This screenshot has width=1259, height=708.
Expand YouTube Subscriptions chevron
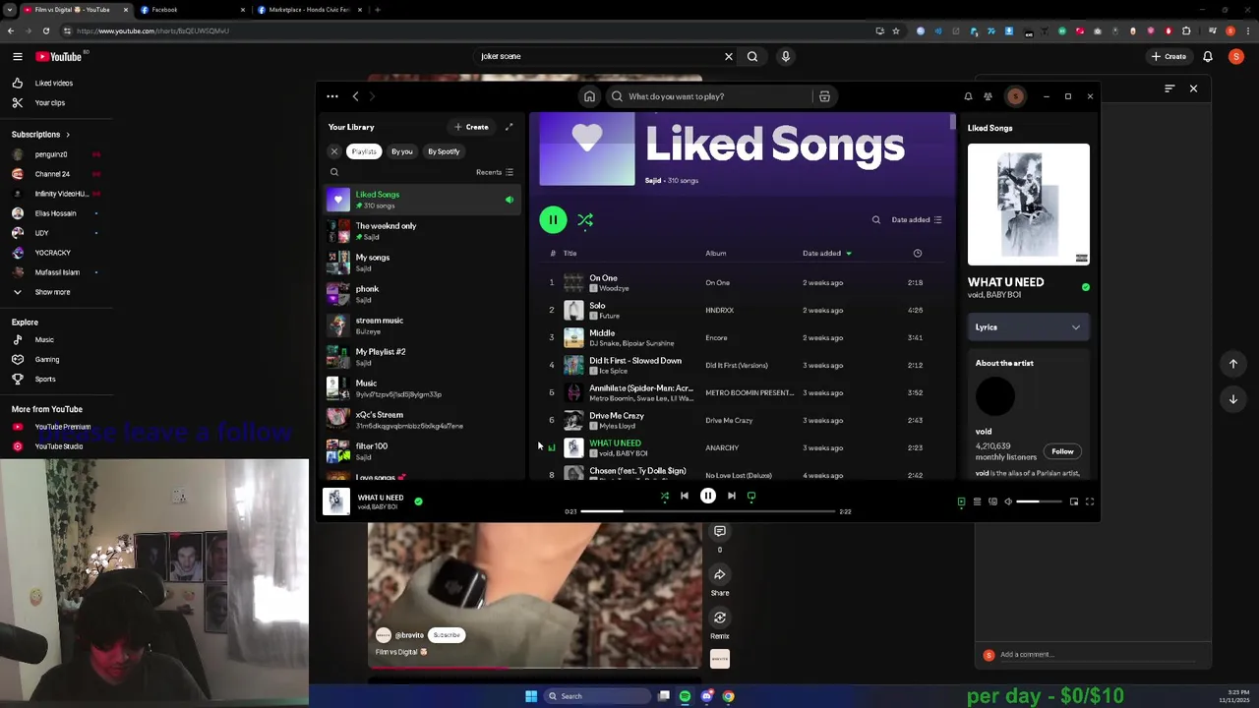67,135
